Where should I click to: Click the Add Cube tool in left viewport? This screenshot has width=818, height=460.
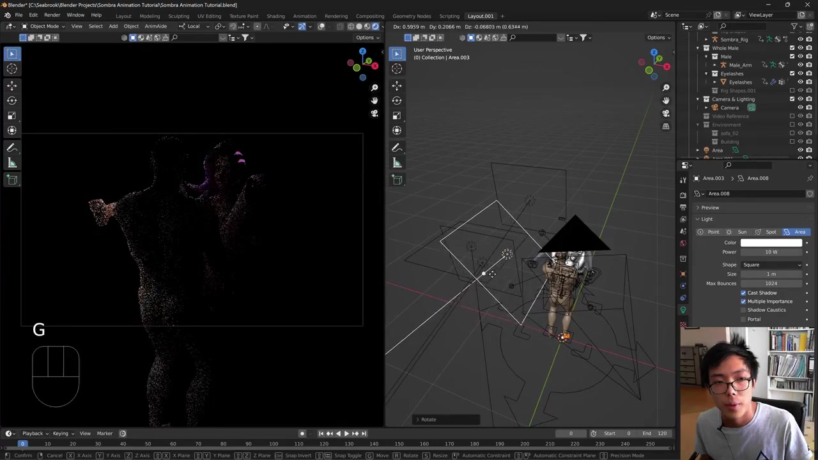[12, 180]
